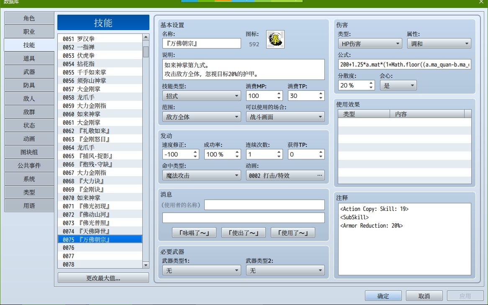Select skill 0051 罗汉拳

[x=100, y=39]
